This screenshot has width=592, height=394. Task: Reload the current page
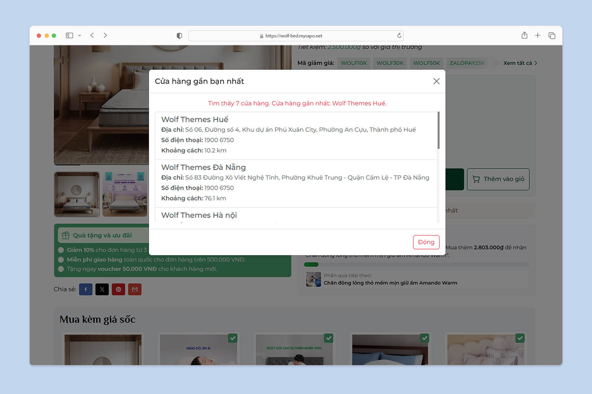[x=399, y=35]
